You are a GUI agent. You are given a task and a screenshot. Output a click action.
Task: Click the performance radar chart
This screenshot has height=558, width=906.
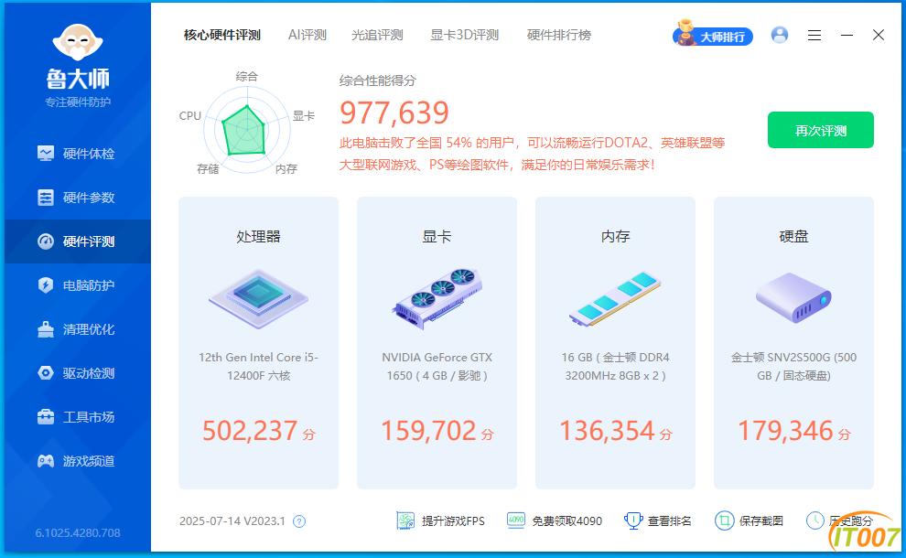[x=247, y=130]
